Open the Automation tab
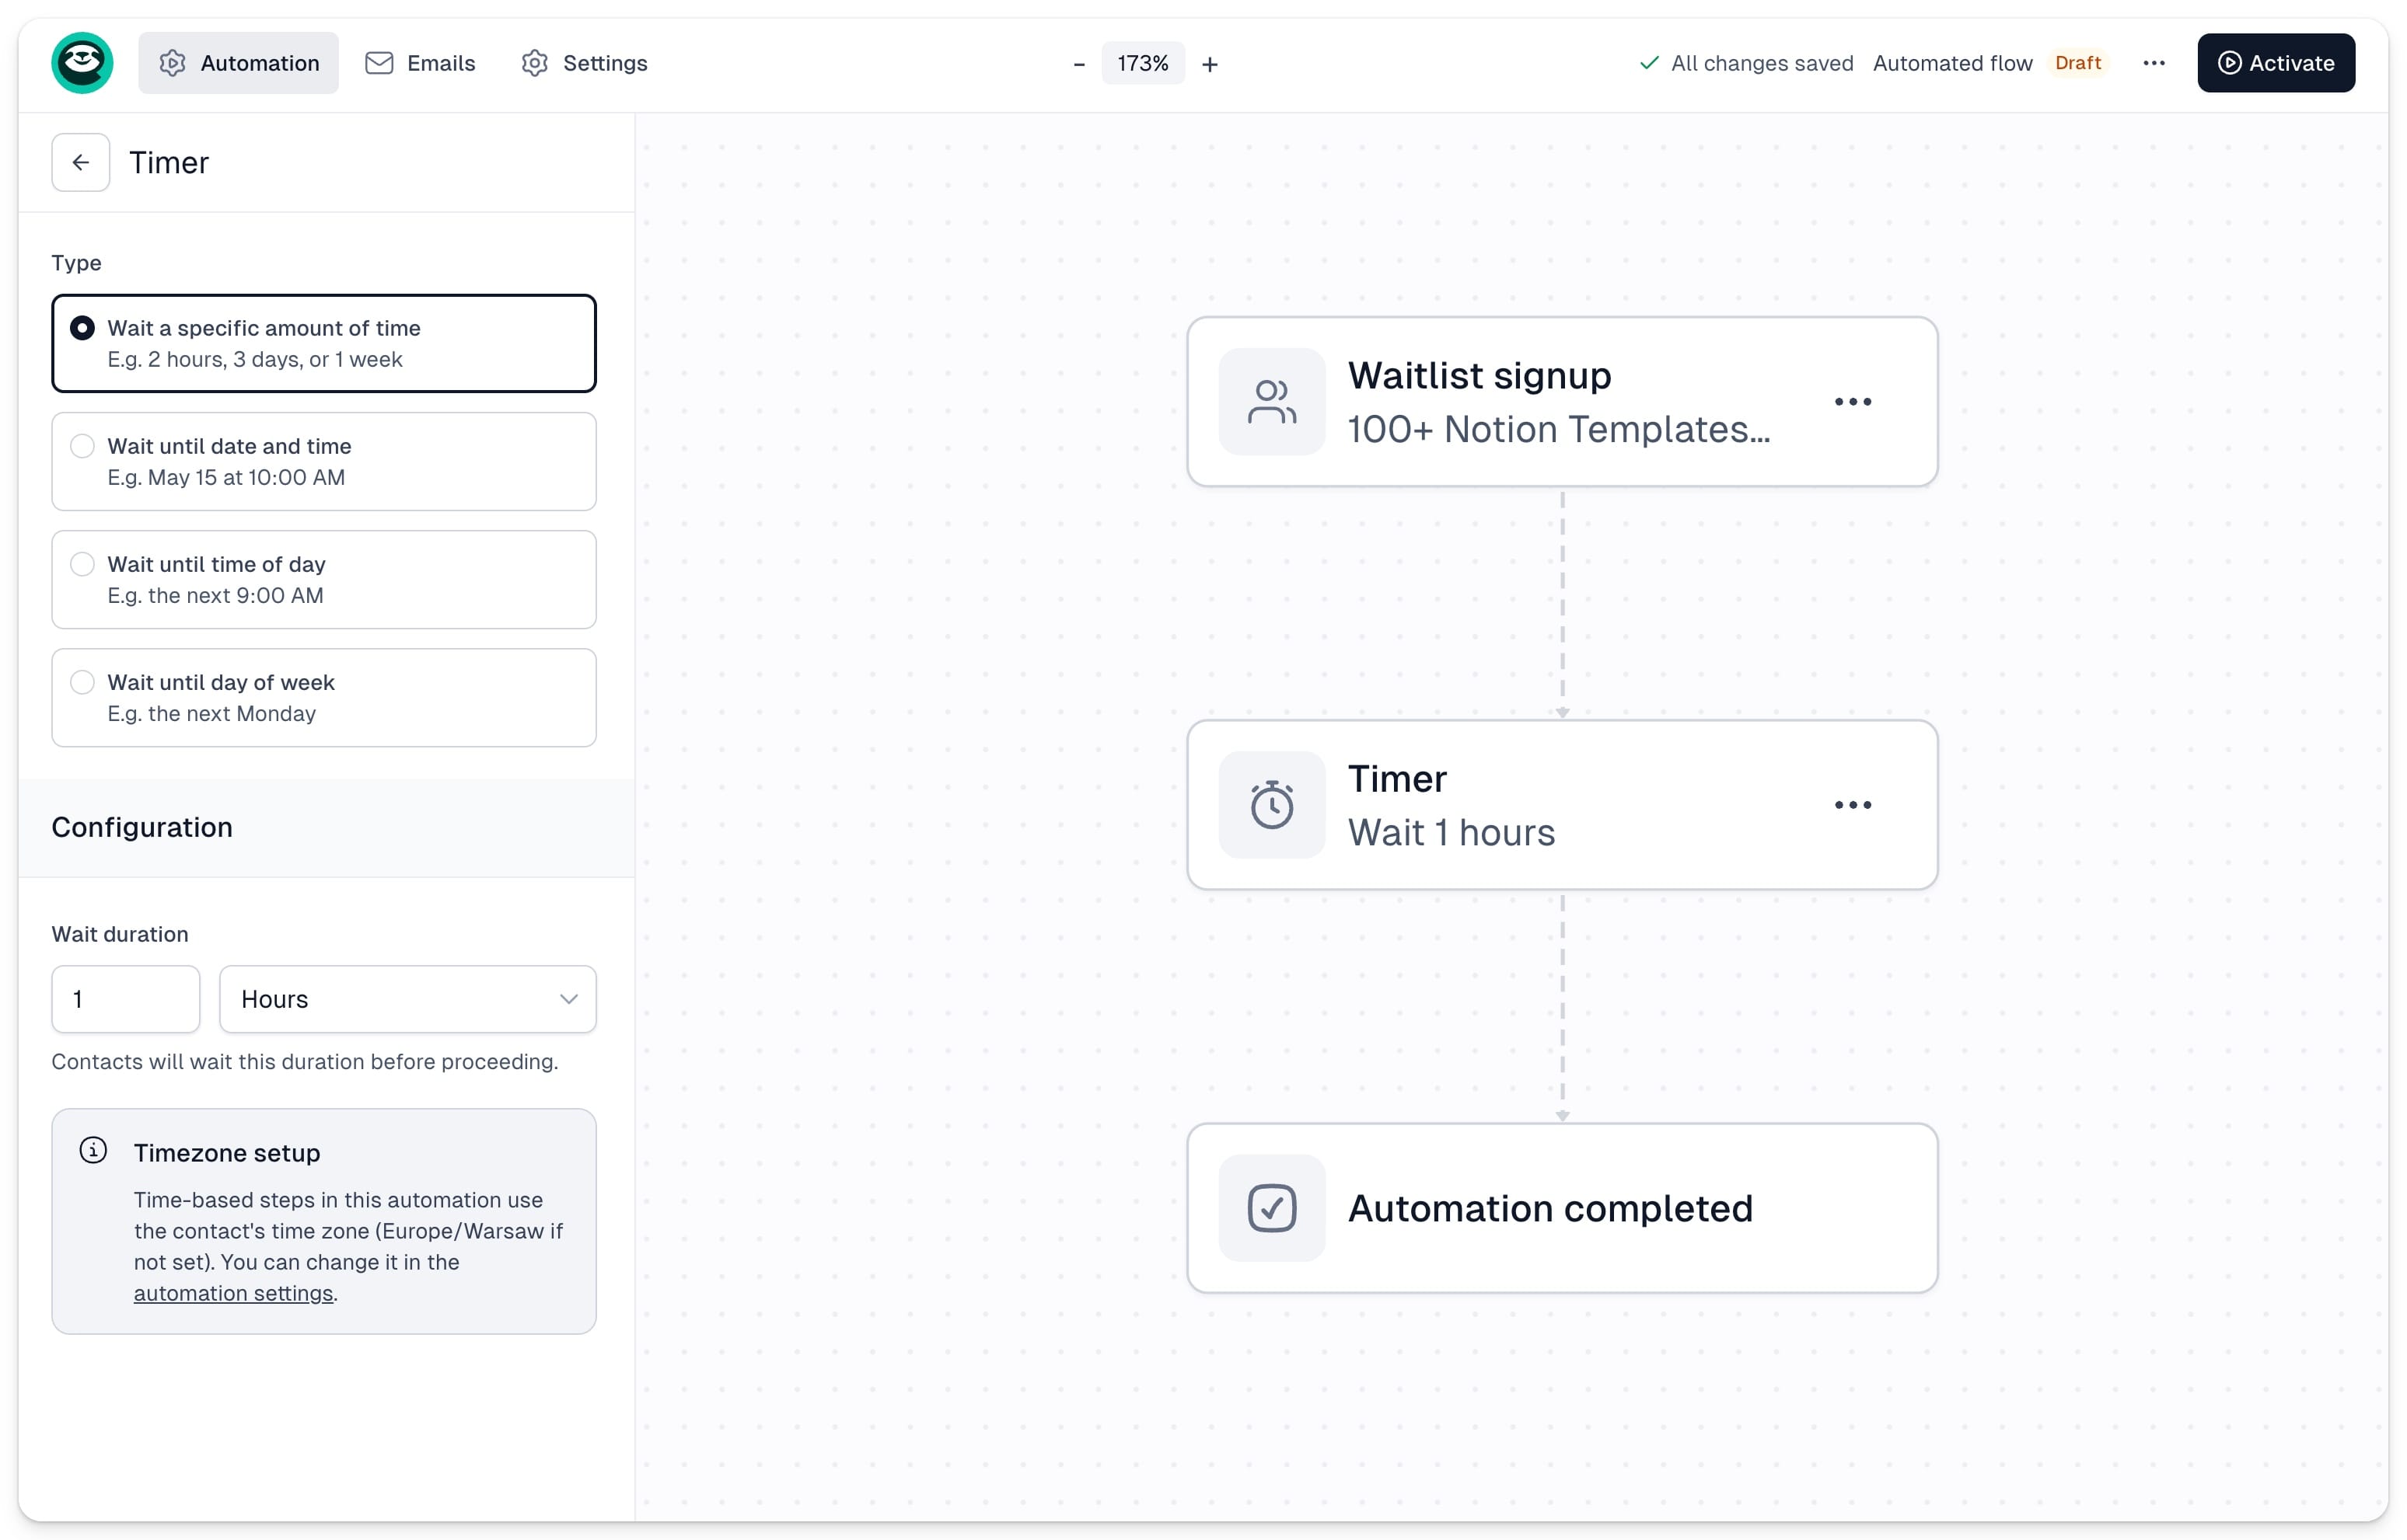This screenshot has width=2407, height=1540. point(238,63)
